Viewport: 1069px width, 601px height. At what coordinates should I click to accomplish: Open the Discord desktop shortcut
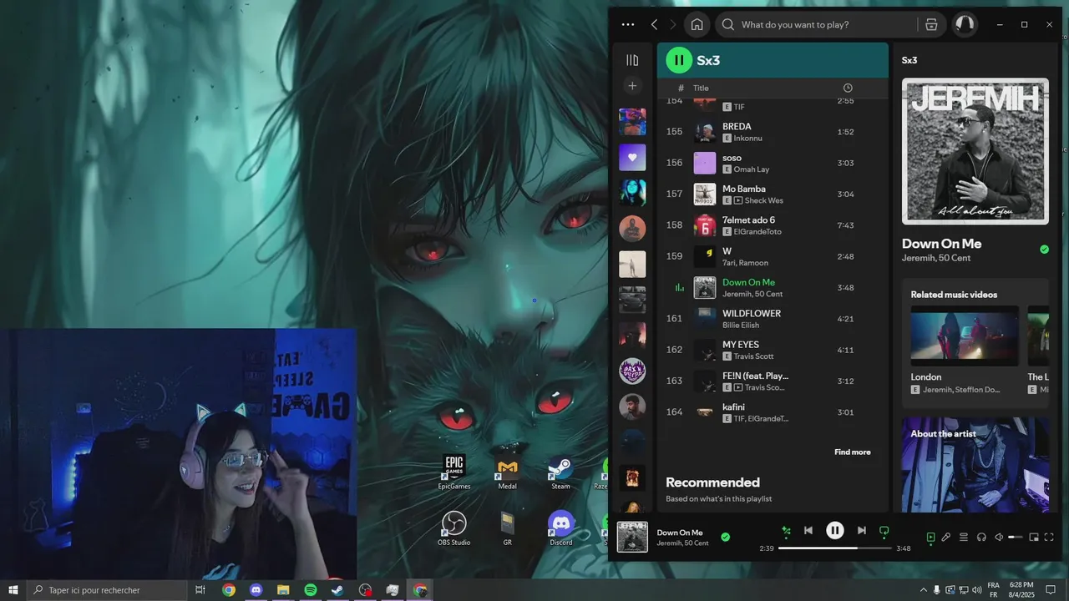560,528
